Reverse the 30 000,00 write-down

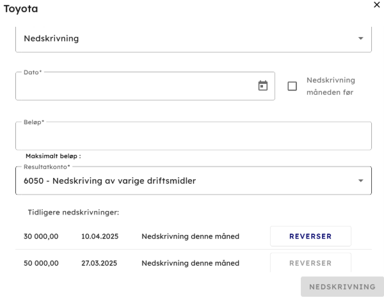[310, 236]
